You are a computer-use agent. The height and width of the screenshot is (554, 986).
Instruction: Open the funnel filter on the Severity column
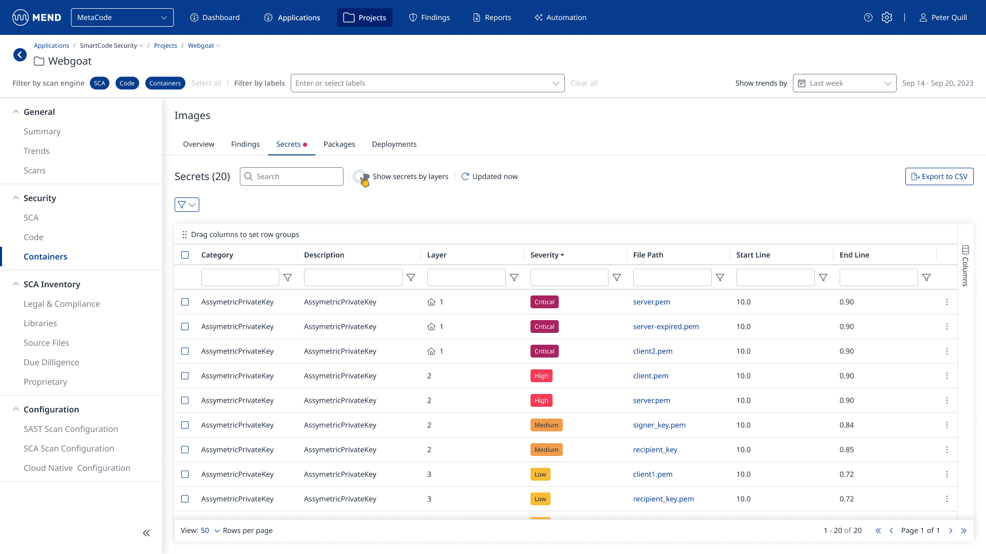[617, 278]
